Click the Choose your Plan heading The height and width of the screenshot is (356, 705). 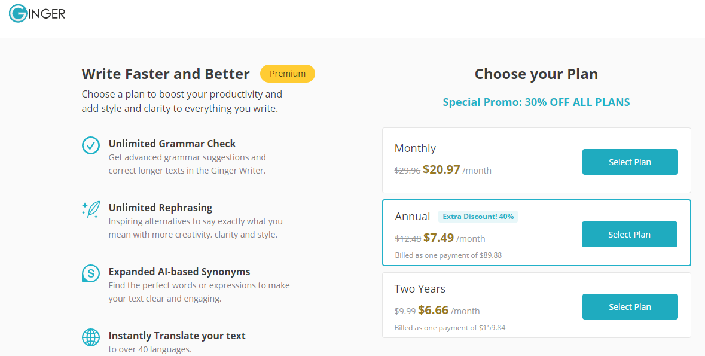click(x=536, y=74)
